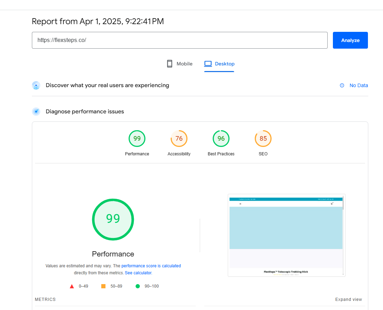Switch to the Mobile tab
Image resolution: width=383 pixels, height=310 pixels.
pos(179,64)
